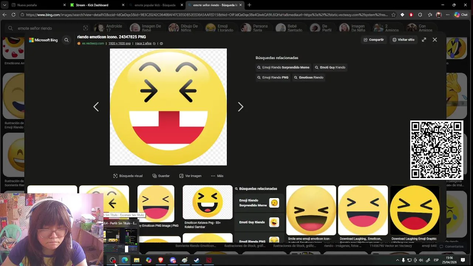The width and height of the screenshot is (473, 266).
Task: Go to the previous image with left arrow
Action: click(x=96, y=107)
